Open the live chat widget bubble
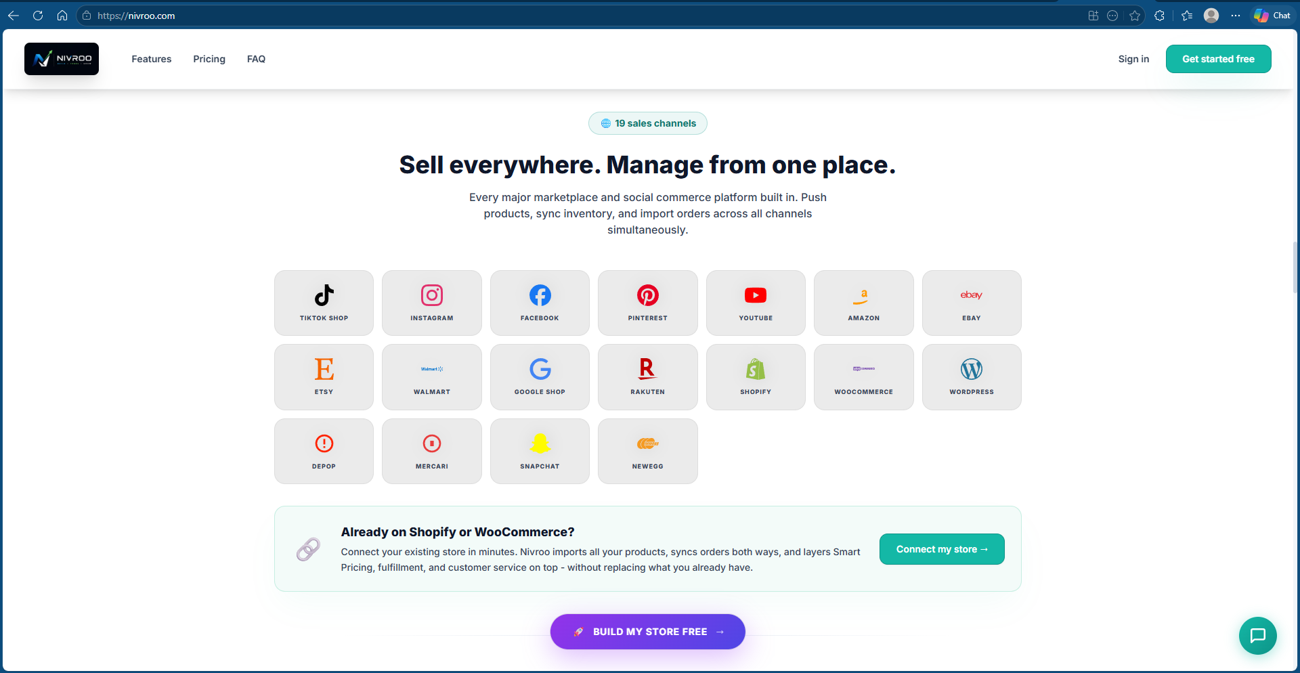The height and width of the screenshot is (673, 1300). click(x=1257, y=635)
